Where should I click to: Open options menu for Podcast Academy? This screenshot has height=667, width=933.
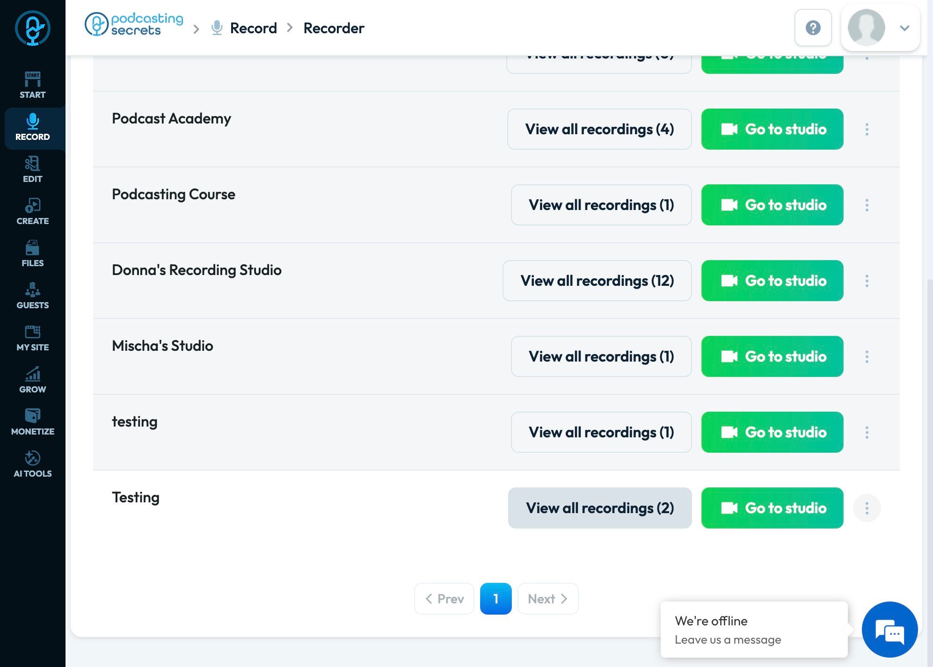(x=867, y=129)
